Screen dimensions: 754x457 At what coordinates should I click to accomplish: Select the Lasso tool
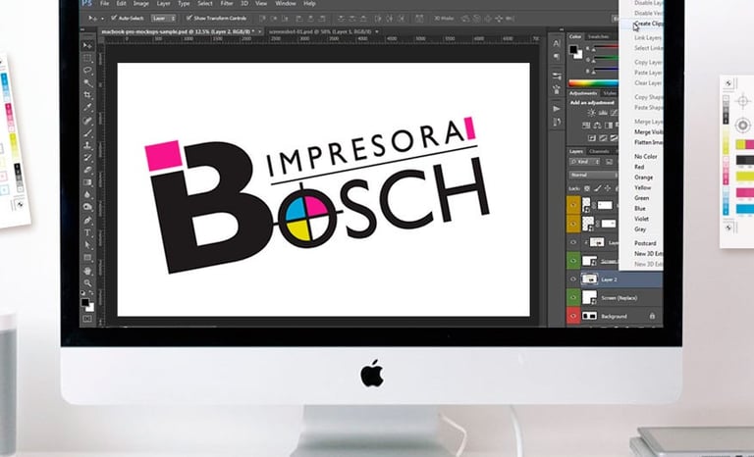tap(87, 71)
